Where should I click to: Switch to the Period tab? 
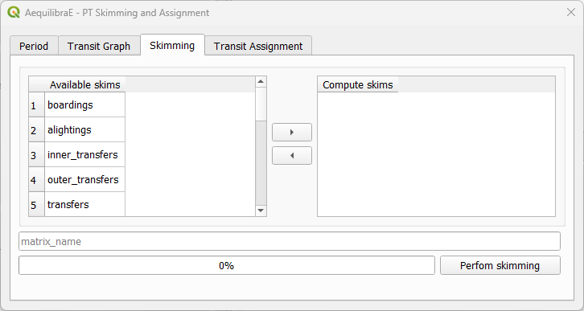34,46
